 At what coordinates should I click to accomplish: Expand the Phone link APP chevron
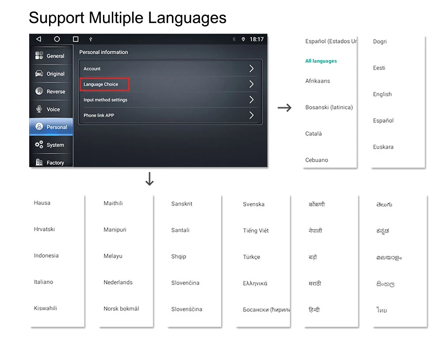[x=251, y=115]
